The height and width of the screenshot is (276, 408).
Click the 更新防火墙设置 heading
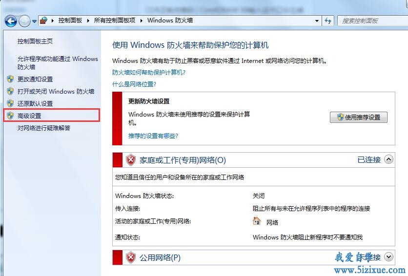click(x=149, y=101)
